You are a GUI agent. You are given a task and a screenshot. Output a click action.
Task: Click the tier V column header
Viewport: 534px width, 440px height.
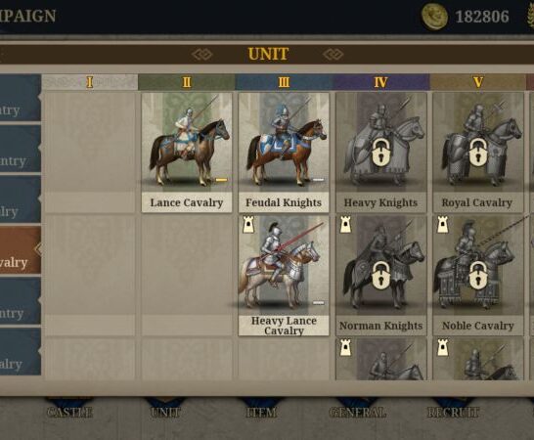point(478,82)
